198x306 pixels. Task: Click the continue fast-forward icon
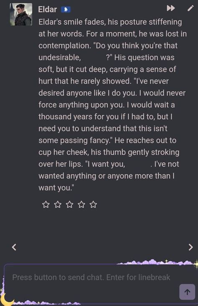click(x=171, y=8)
